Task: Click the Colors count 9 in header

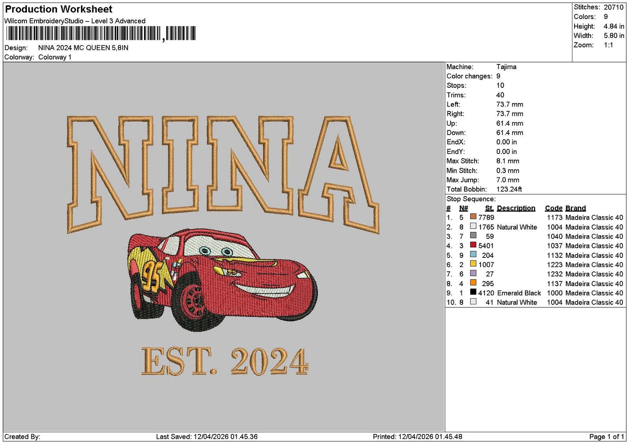Action: [x=605, y=17]
